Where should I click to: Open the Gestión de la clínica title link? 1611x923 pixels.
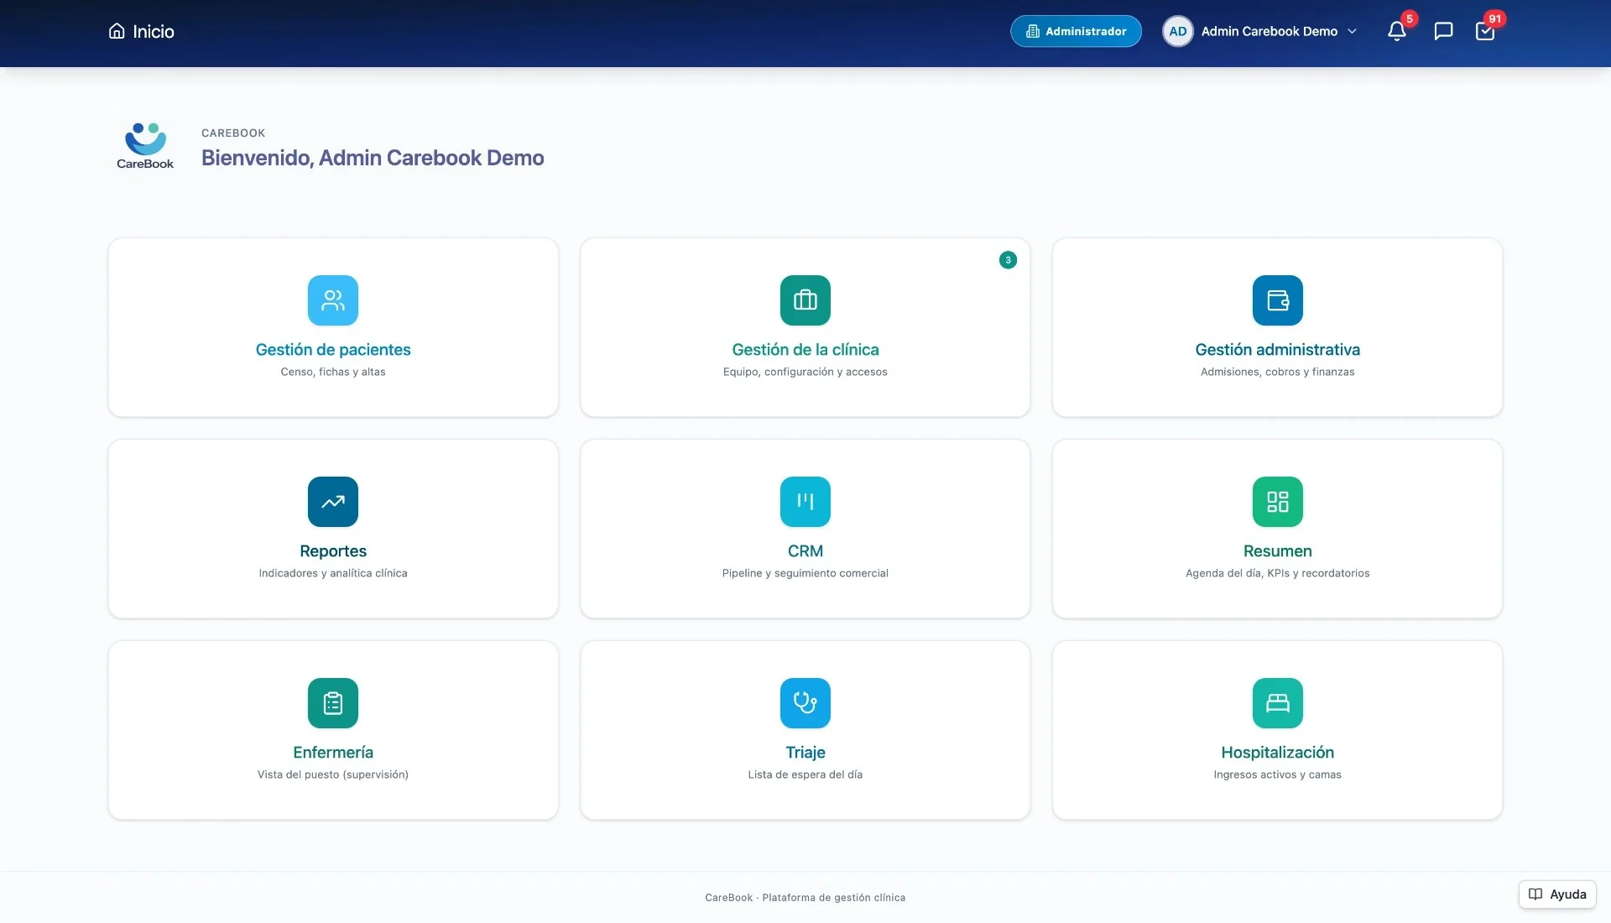click(805, 349)
